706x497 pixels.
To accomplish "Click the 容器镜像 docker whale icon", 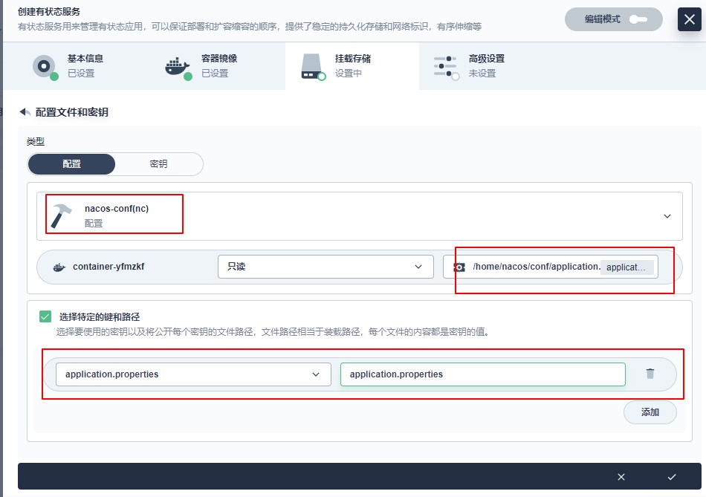I will pos(177,67).
